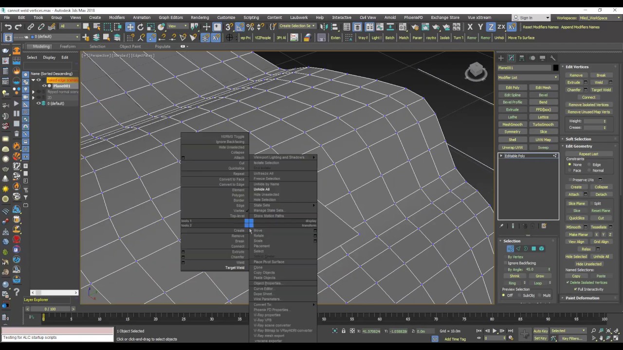Image resolution: width=623 pixels, height=350 pixels.
Task: Click the Undo arrow icon
Action: (x=8, y=27)
